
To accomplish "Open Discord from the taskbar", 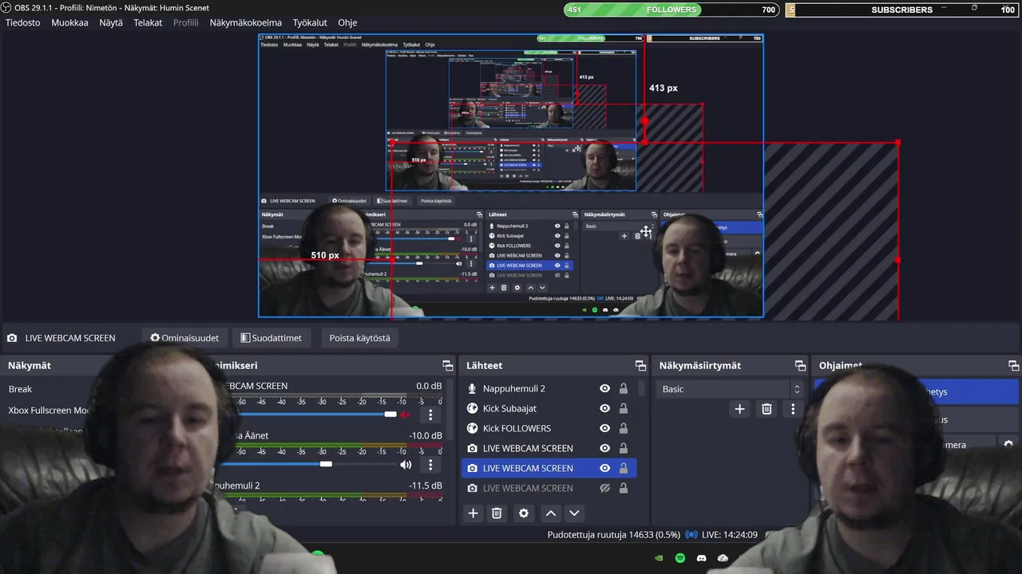I will 702,559.
